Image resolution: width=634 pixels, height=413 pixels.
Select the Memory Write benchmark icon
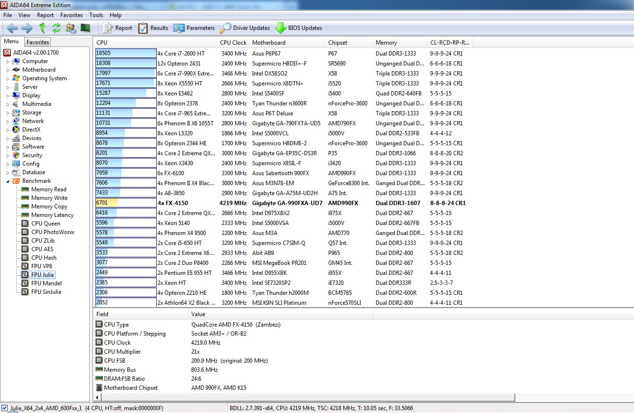25,198
